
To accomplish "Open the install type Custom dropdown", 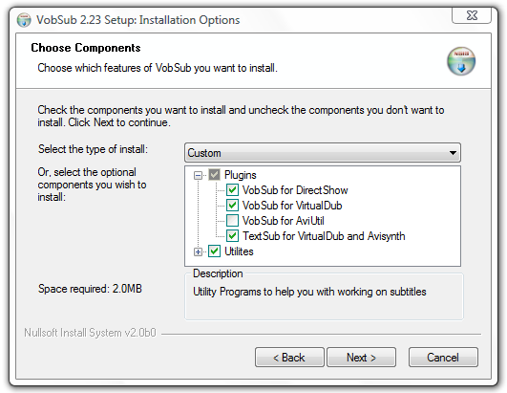I will [x=323, y=152].
